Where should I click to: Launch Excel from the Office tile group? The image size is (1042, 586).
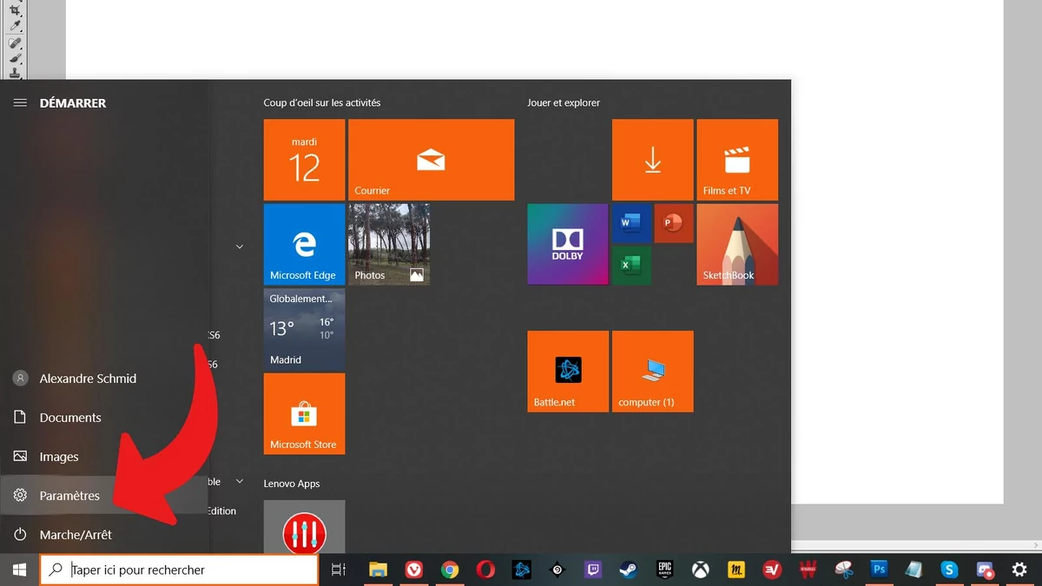click(x=631, y=265)
